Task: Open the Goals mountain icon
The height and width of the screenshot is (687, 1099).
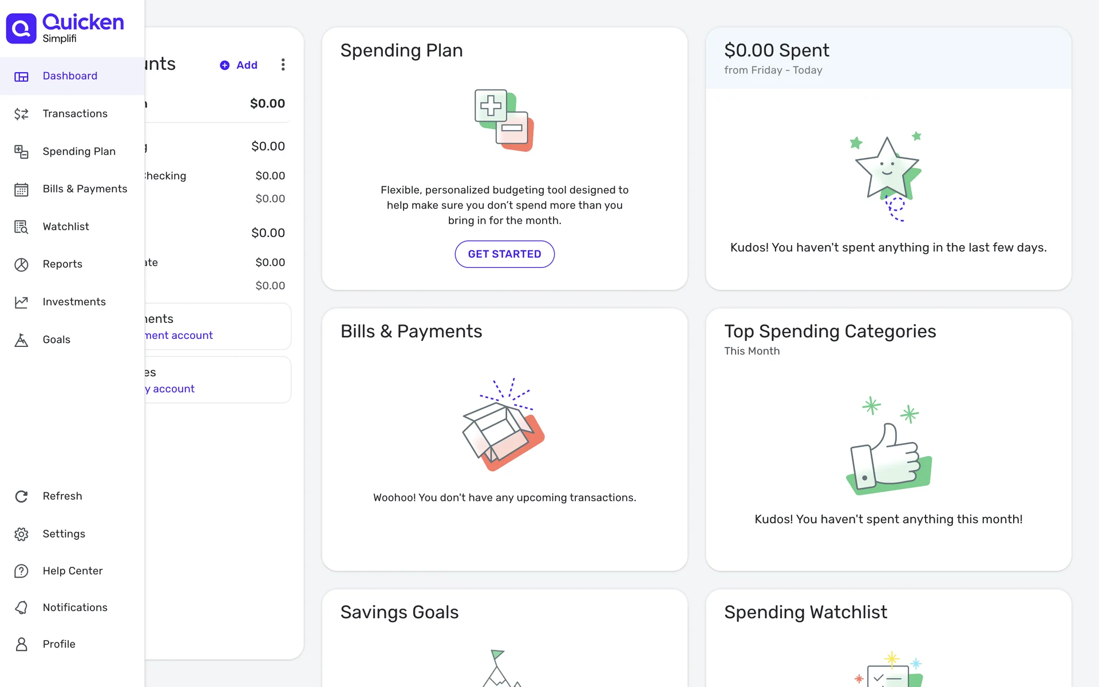Action: tap(21, 340)
